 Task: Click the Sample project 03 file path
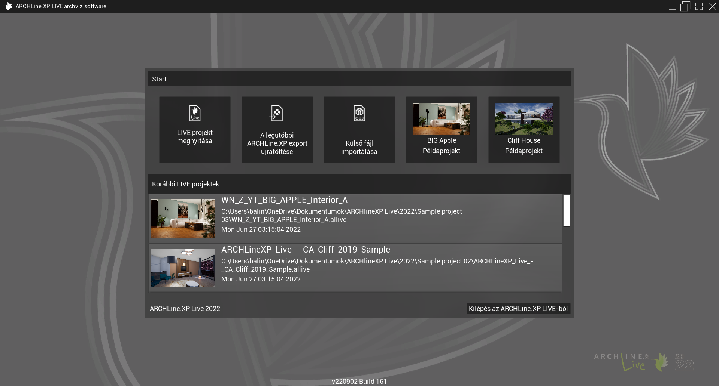coord(342,216)
